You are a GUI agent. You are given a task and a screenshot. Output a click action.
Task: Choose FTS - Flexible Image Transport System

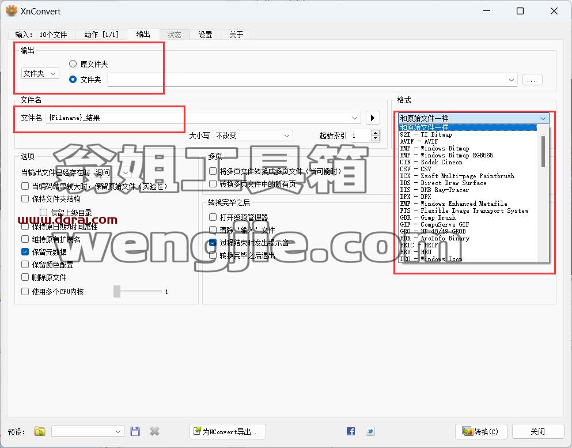tap(468, 210)
